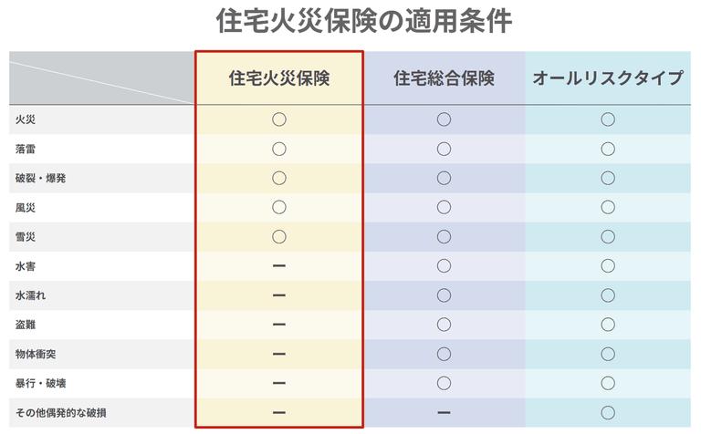The width and height of the screenshot is (701, 434).
Task: Click the circle for 破裂・爆発 under オールリスクタイプ
Action: point(608,178)
